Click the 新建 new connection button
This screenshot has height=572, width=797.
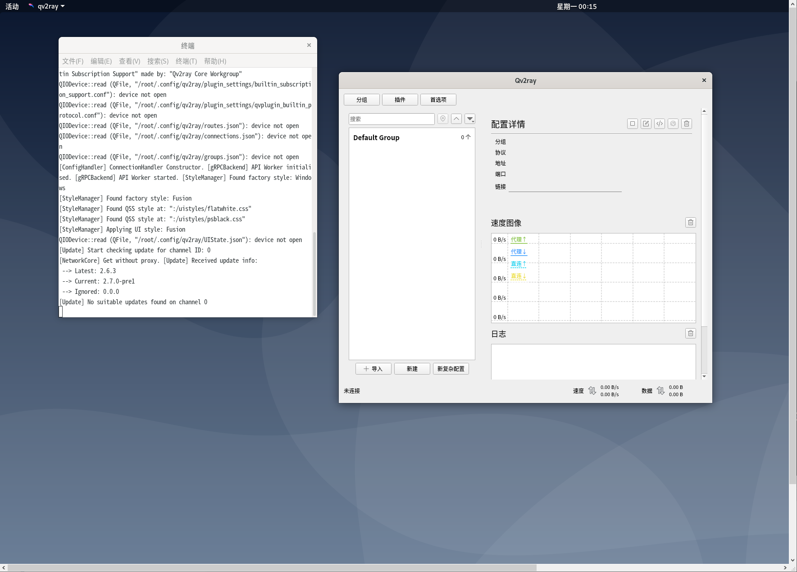(412, 369)
